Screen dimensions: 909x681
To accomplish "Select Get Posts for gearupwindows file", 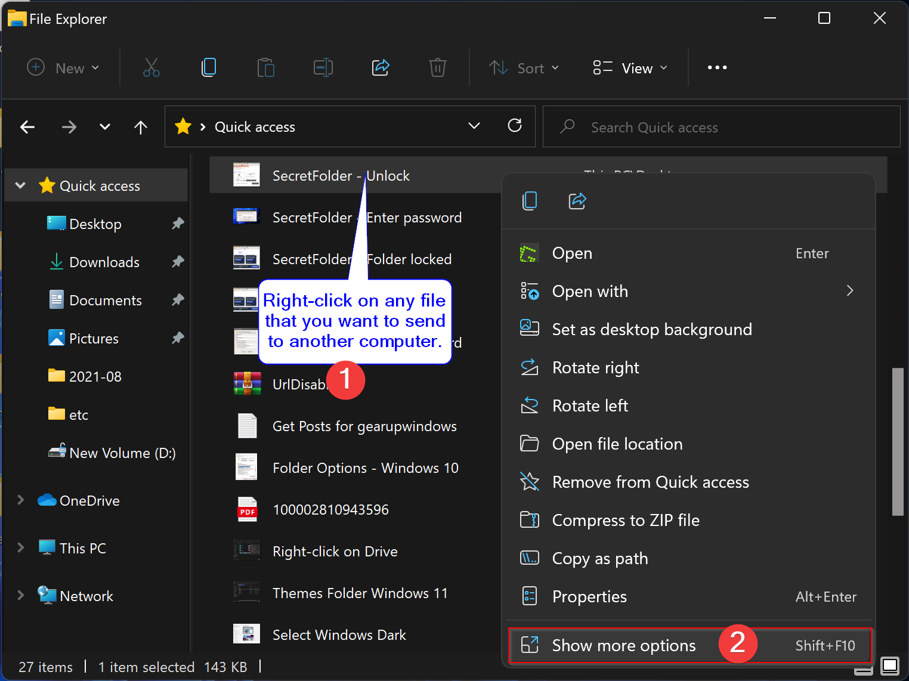I will (364, 426).
